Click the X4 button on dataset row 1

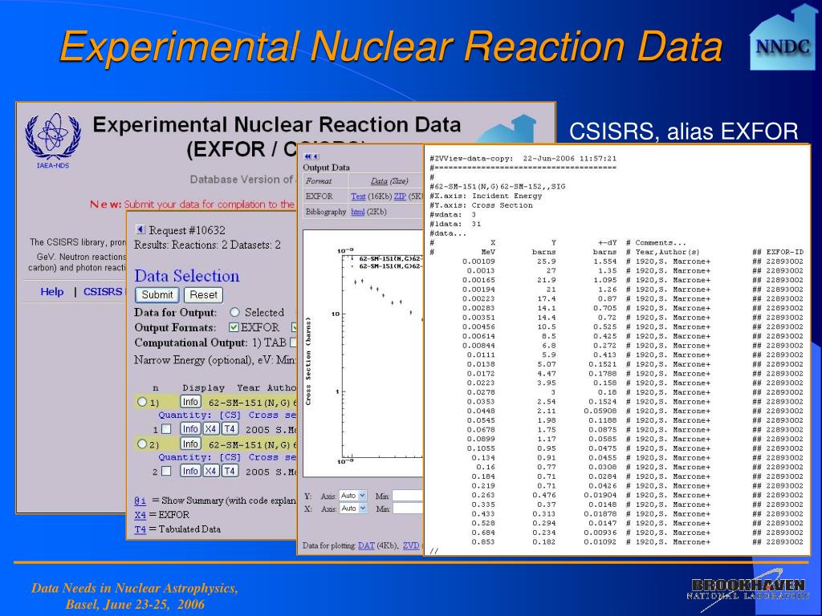(210, 429)
